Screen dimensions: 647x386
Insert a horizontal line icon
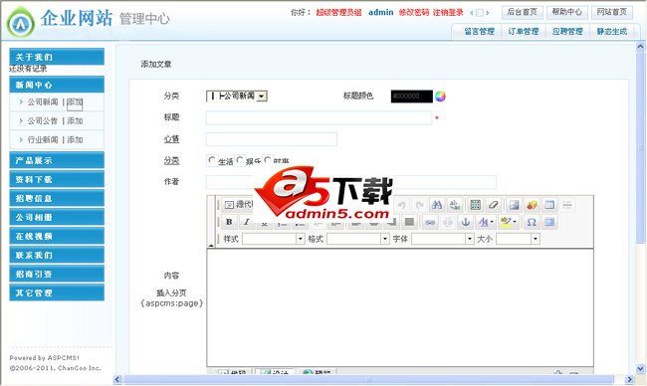pyautogui.click(x=567, y=205)
